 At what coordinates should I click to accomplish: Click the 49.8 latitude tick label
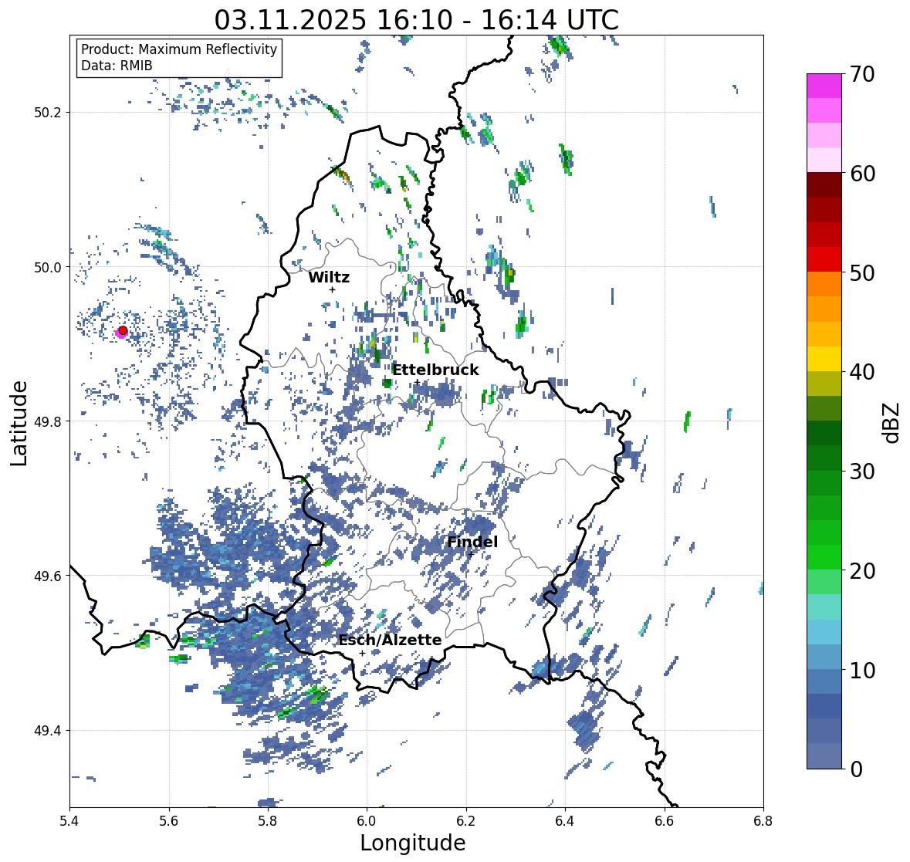[48, 421]
